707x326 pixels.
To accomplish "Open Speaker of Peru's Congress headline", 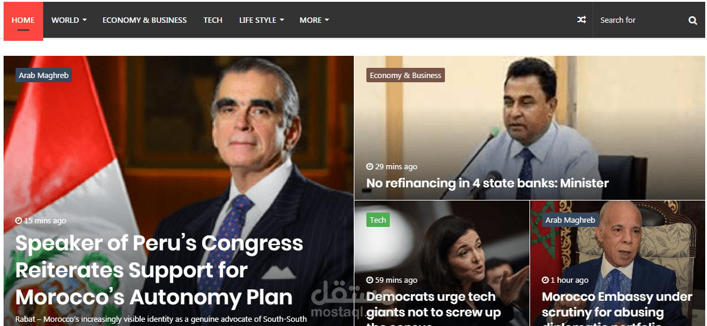I will click(x=159, y=270).
